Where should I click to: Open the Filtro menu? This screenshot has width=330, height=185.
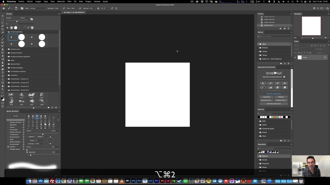point(69,2)
